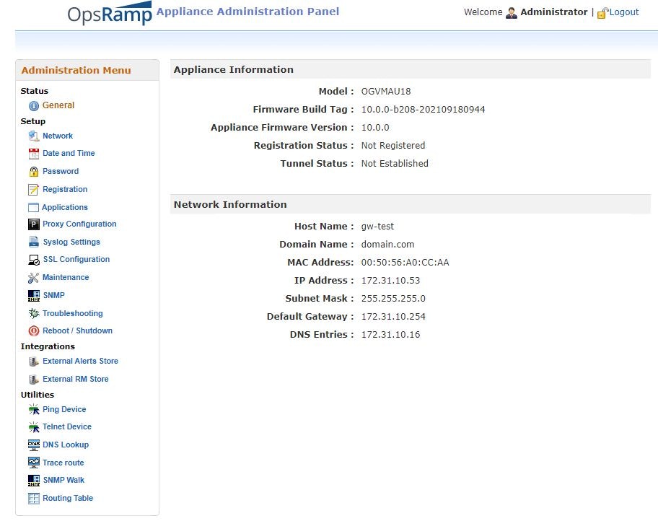Click the Logout link text
Image resolution: width=658 pixels, height=521 pixels.
624,12
